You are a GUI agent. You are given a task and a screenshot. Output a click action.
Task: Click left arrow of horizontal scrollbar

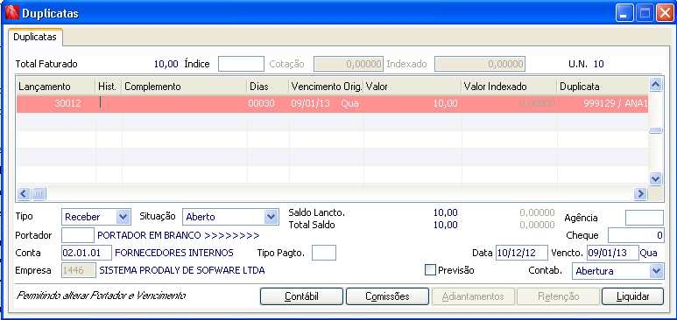pyautogui.click(x=24, y=193)
